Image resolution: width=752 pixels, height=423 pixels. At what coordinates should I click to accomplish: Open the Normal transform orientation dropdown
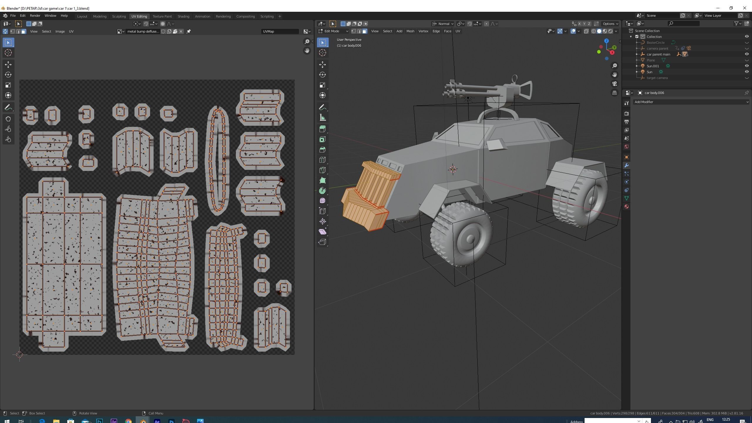pos(443,24)
